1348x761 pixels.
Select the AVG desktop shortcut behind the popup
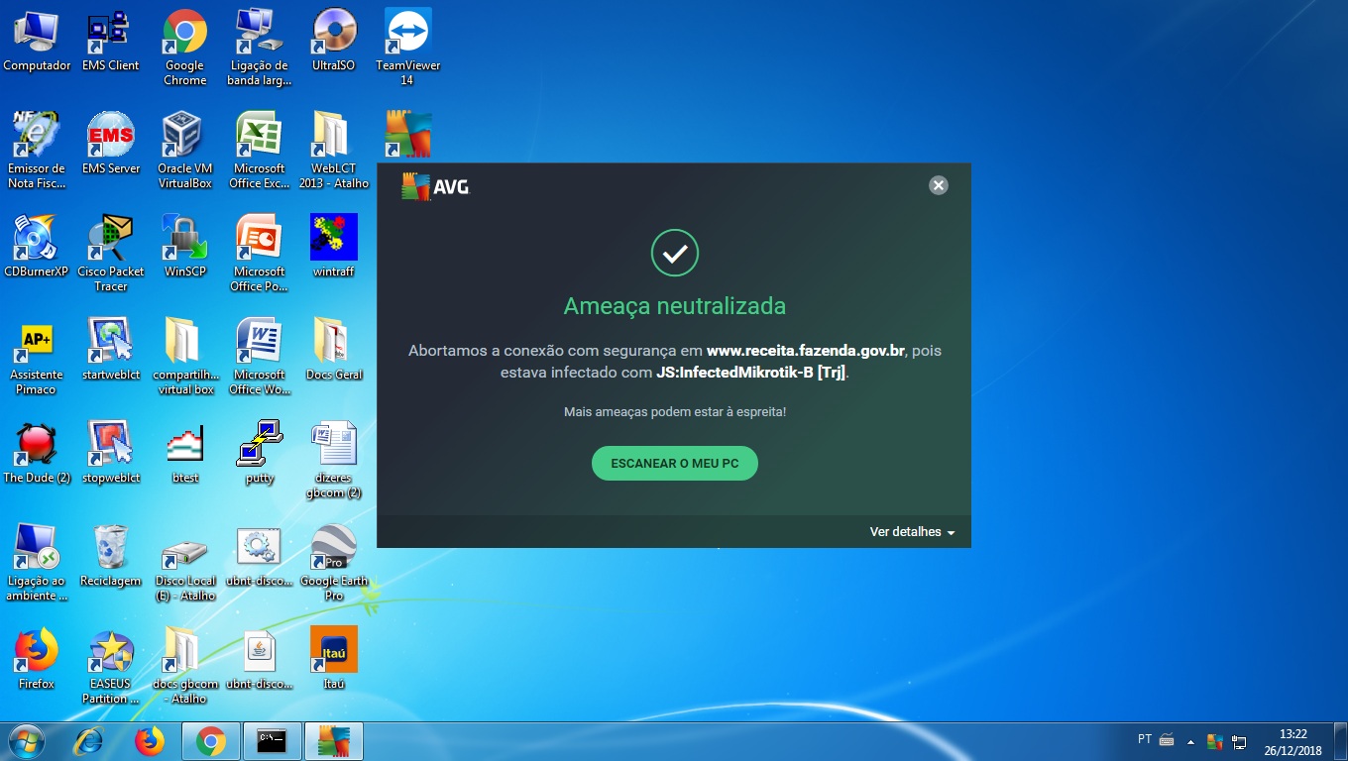407,134
